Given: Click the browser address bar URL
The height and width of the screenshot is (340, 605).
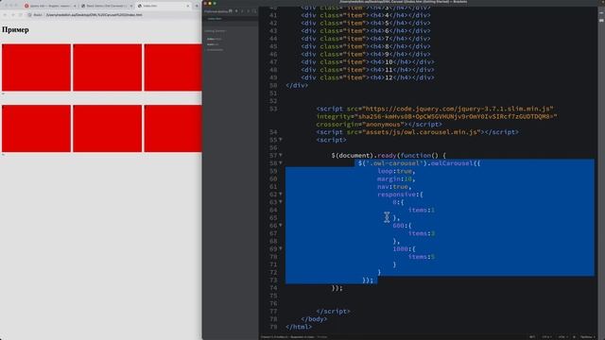Looking at the screenshot, I should point(94,15).
